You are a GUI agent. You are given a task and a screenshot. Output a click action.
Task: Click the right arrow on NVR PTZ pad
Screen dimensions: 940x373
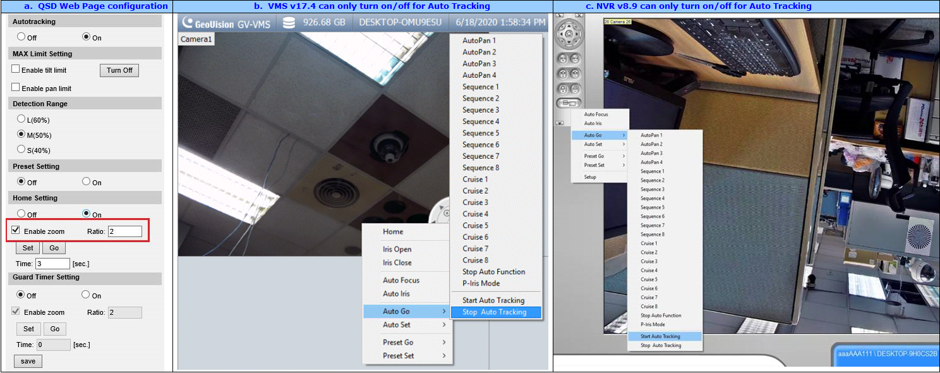[577, 34]
